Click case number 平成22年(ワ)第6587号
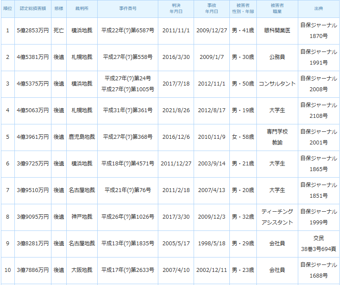Viewport: 341px width, 285px height. click(x=127, y=31)
